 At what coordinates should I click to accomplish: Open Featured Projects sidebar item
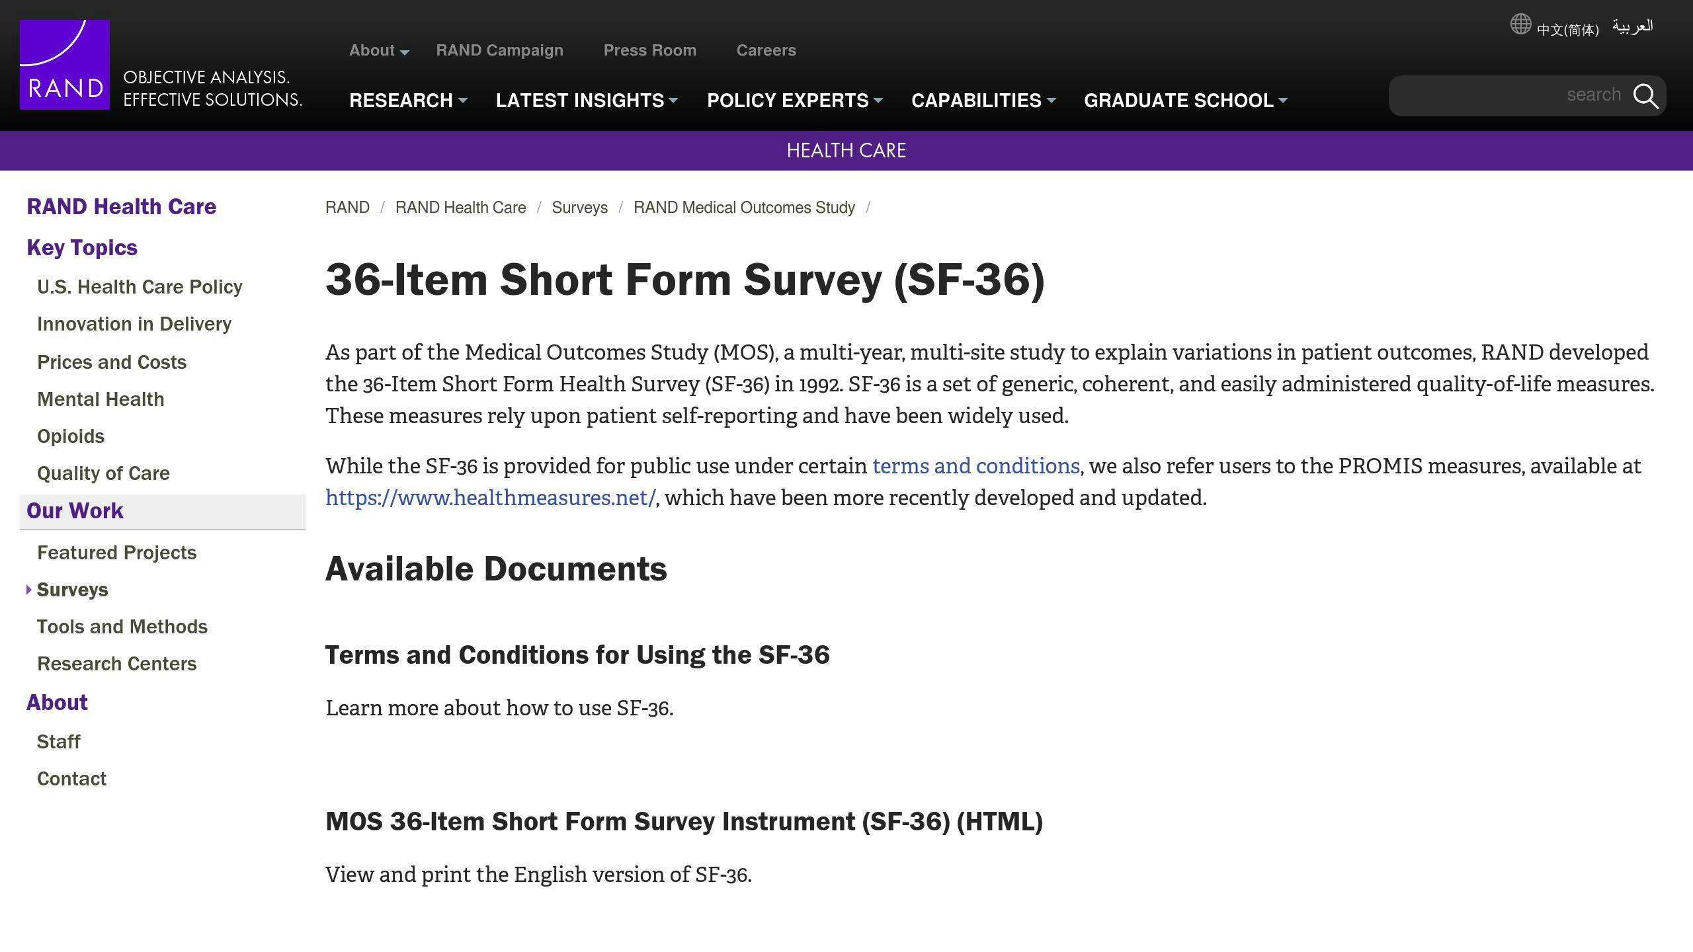116,553
